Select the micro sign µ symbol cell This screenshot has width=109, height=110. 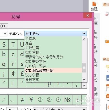[49, 85]
